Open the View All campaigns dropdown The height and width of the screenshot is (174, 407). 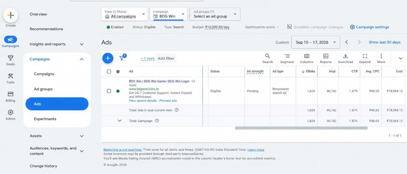124,14
